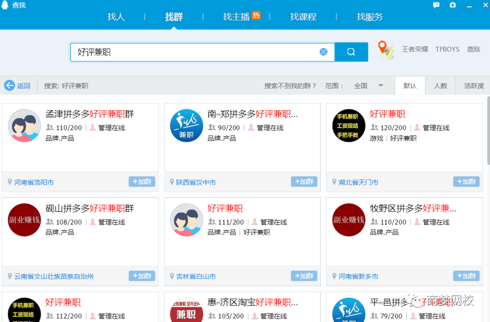Join Baishan 好评兼职 group with 加群
This screenshot has width=490, height=322.
(304, 276)
